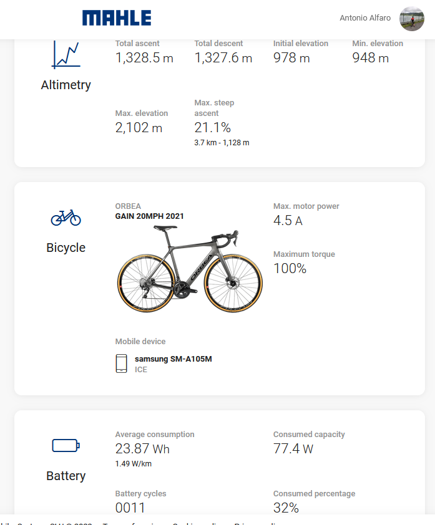Click the Maximum torque 100% value

tap(290, 269)
